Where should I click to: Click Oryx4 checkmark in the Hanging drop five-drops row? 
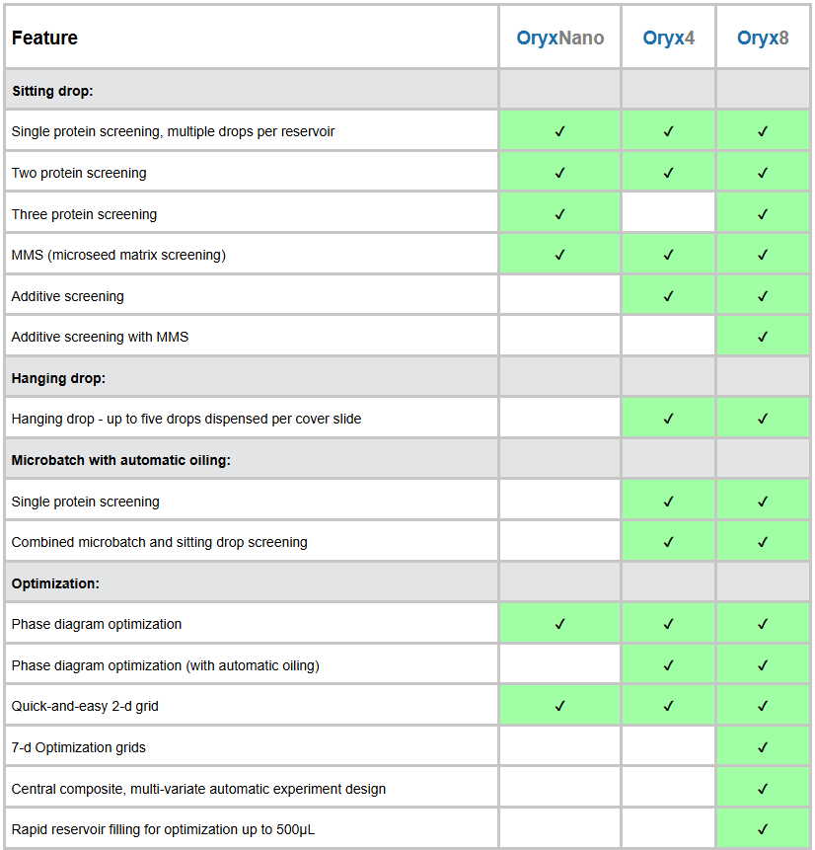(x=668, y=419)
